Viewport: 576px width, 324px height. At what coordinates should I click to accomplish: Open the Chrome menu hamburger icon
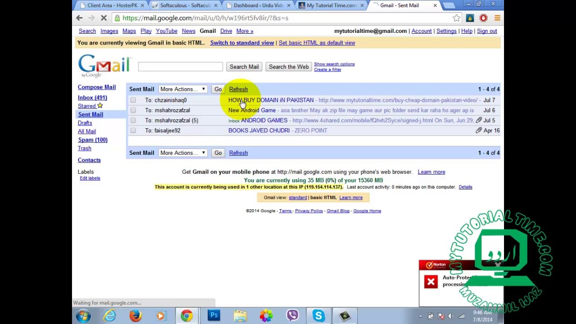point(497,18)
